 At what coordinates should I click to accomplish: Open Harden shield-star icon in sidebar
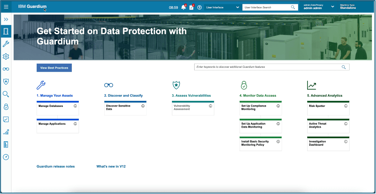click(x=6, y=82)
